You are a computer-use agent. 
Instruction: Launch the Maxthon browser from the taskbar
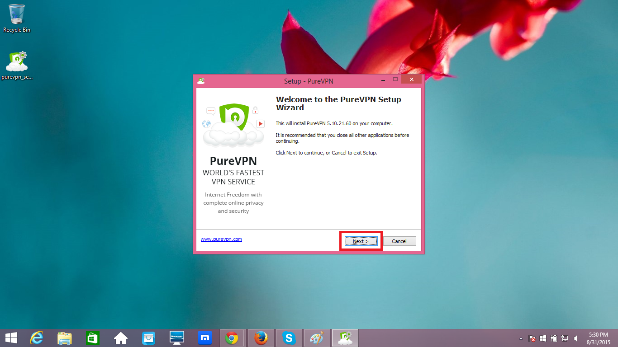coord(205,338)
